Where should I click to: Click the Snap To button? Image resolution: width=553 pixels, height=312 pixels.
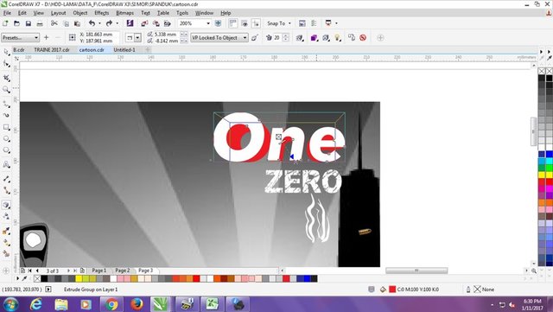pyautogui.click(x=278, y=23)
